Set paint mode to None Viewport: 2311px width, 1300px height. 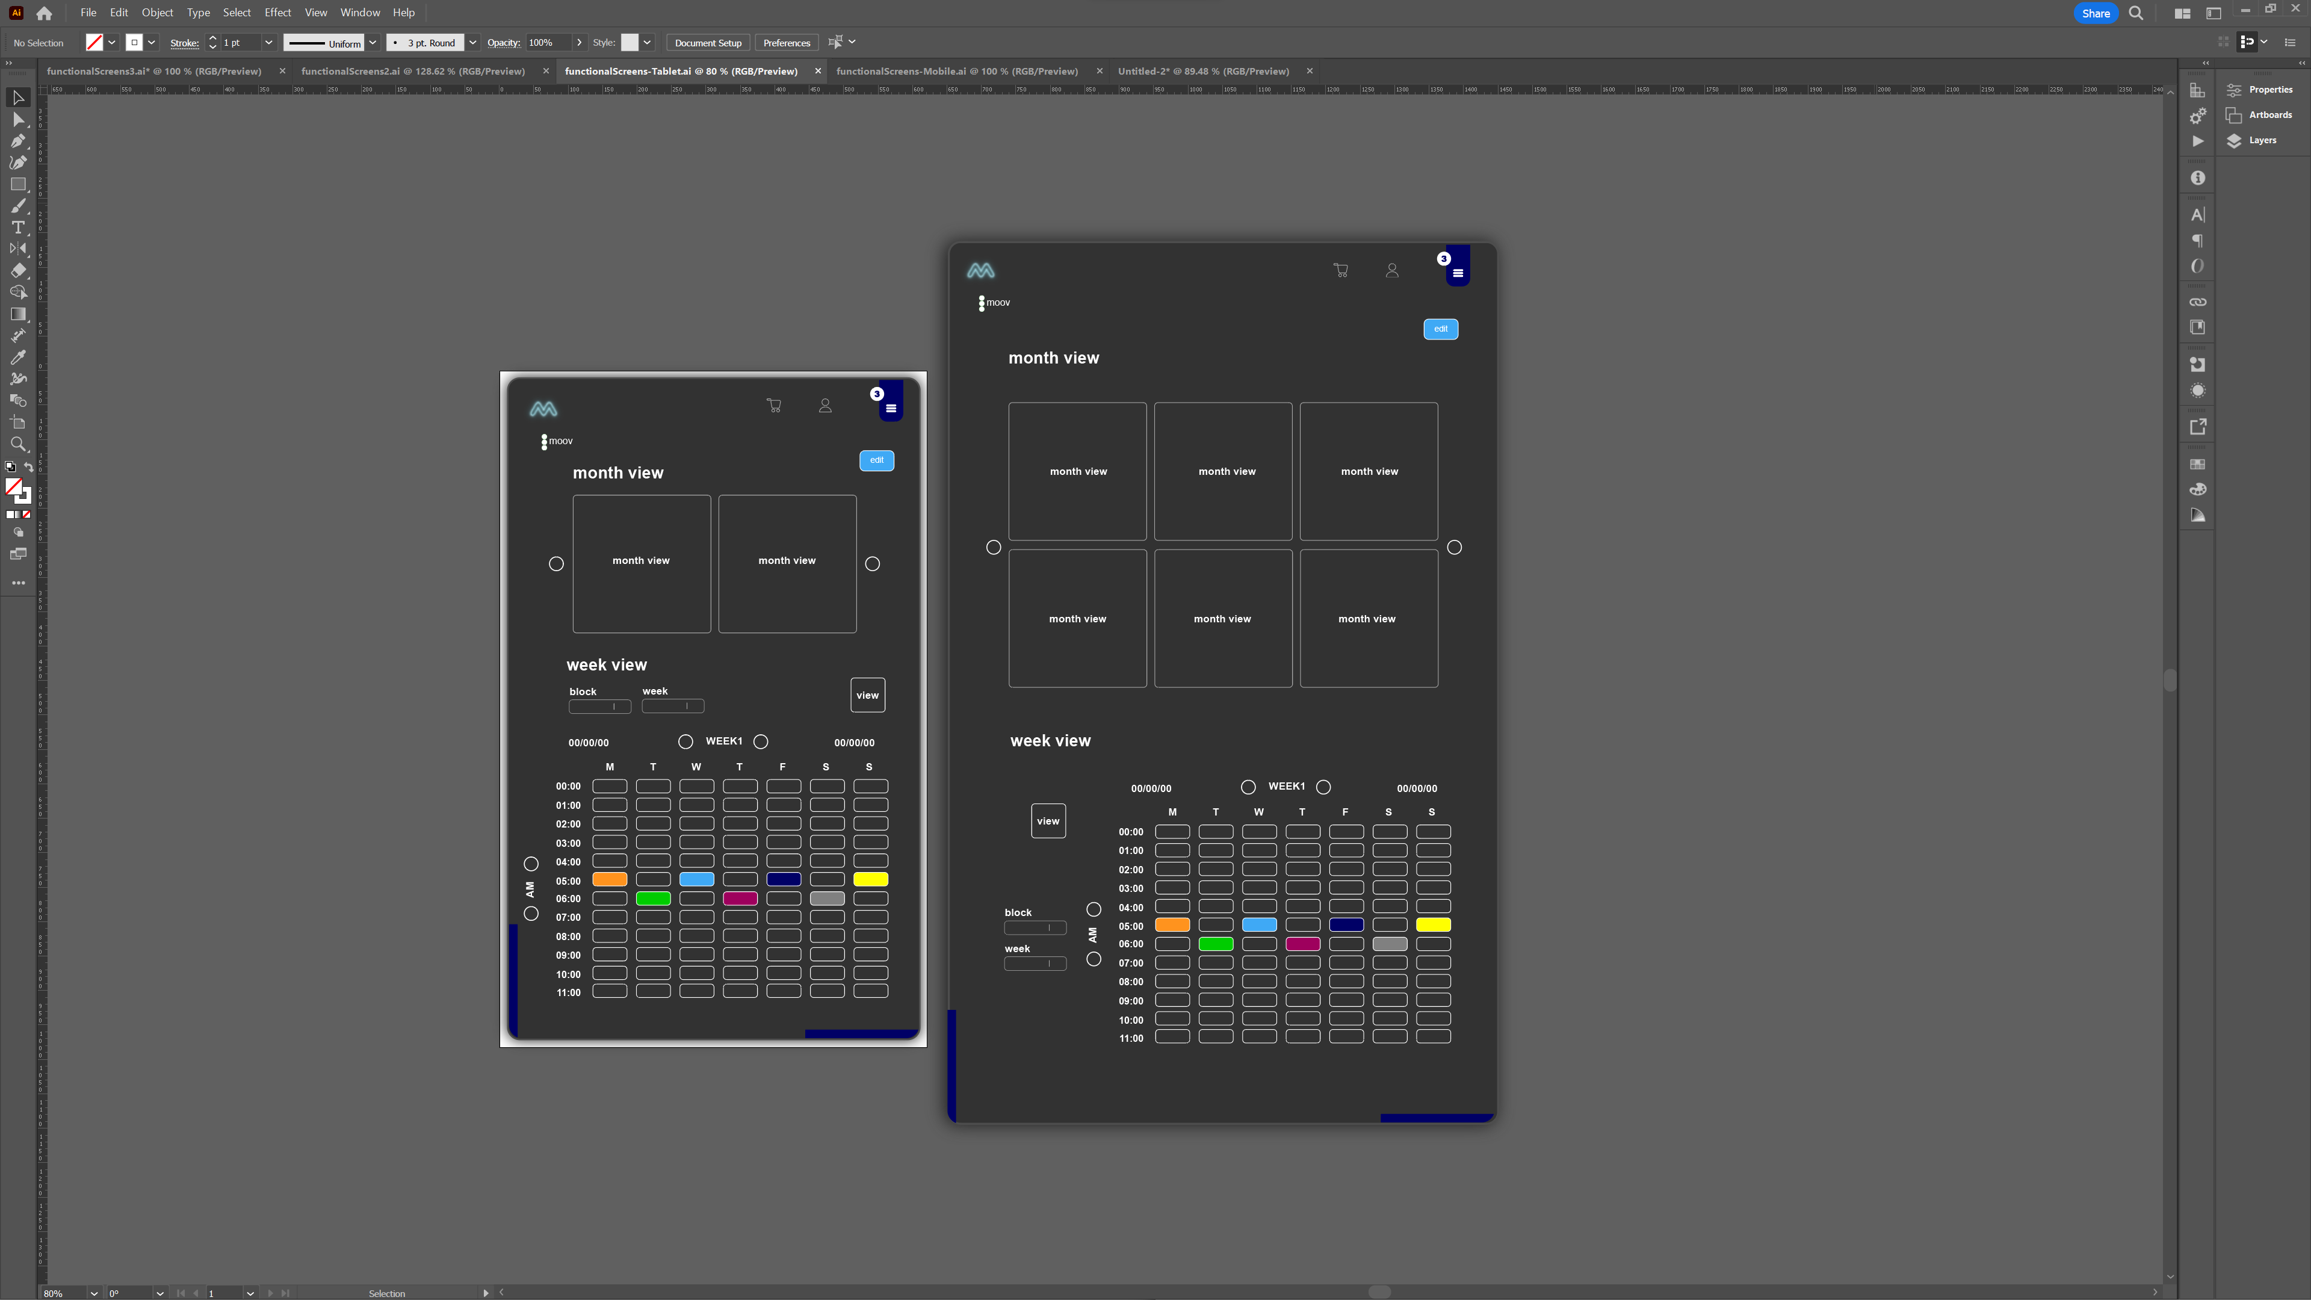tap(27, 515)
